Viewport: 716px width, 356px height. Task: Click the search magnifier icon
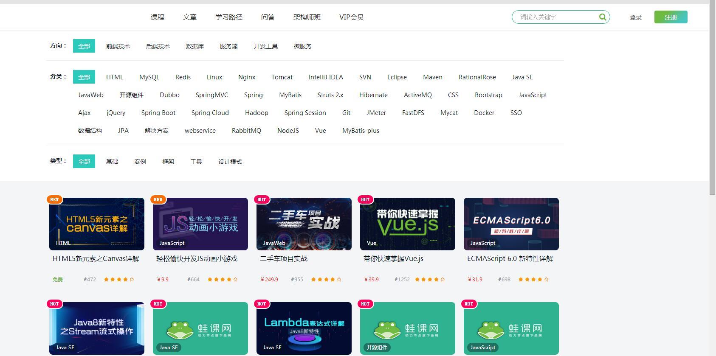(602, 17)
